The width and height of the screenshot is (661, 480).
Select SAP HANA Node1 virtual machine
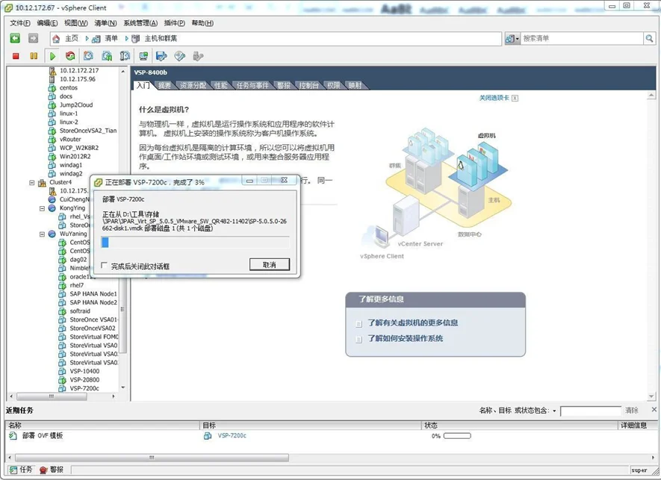[93, 293]
